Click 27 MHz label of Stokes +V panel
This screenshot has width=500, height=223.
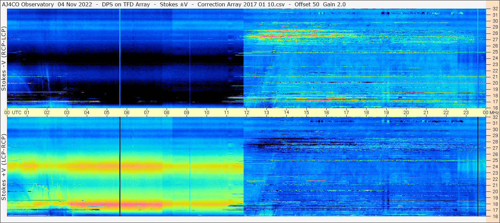495,148
